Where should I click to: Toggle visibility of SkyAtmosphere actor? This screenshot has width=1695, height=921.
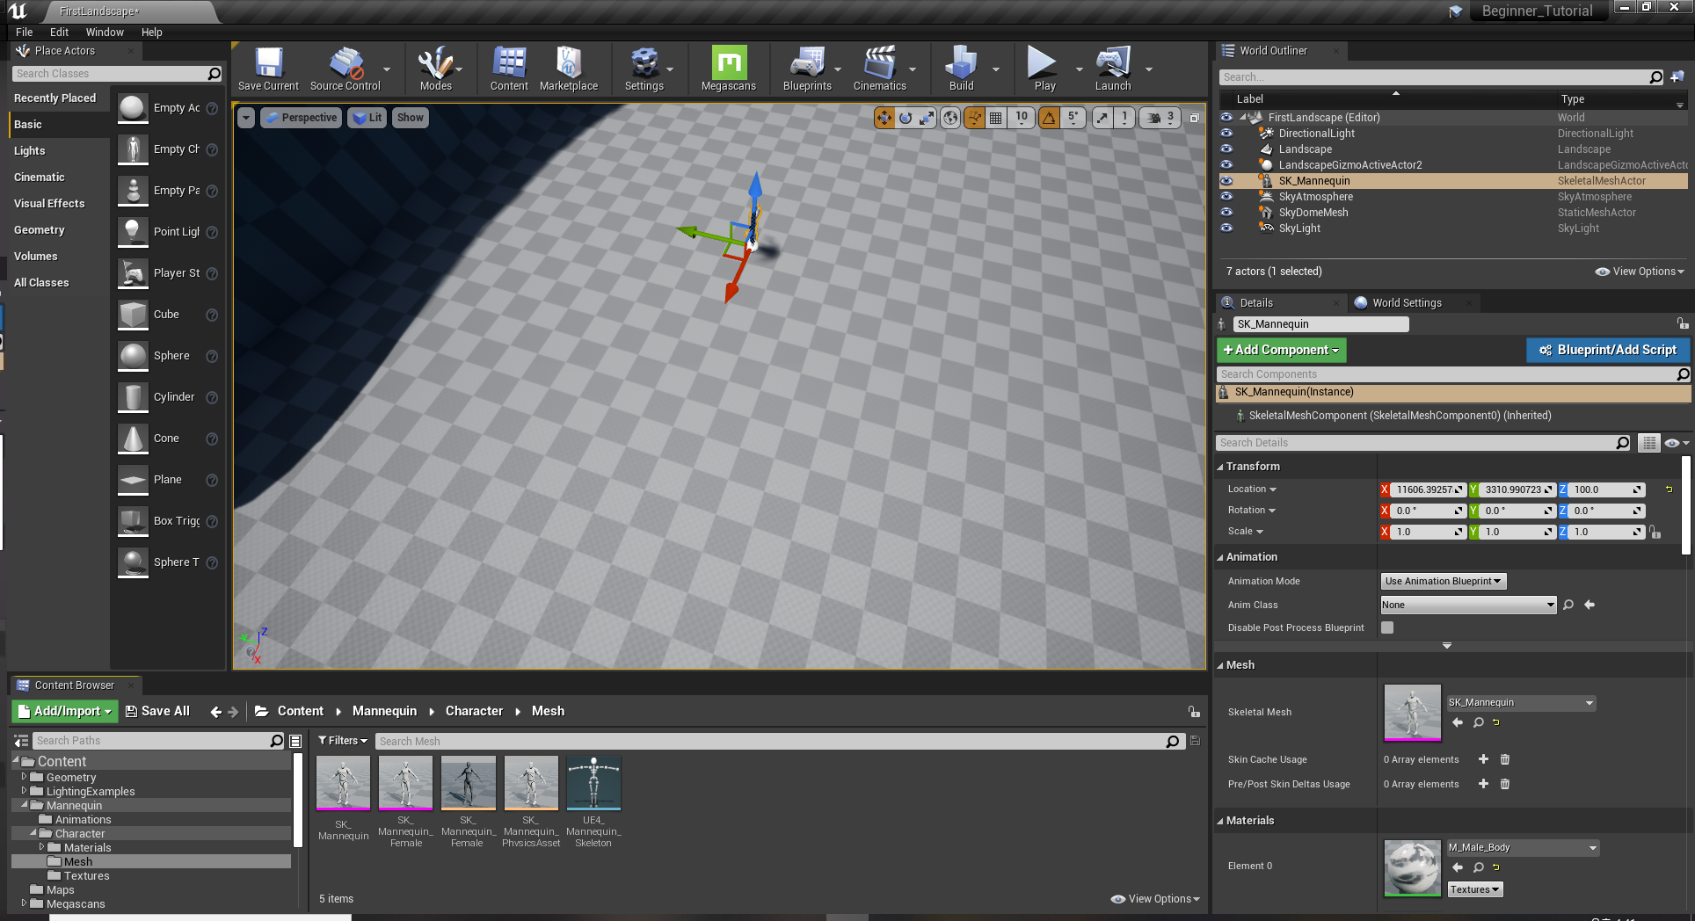point(1226,197)
